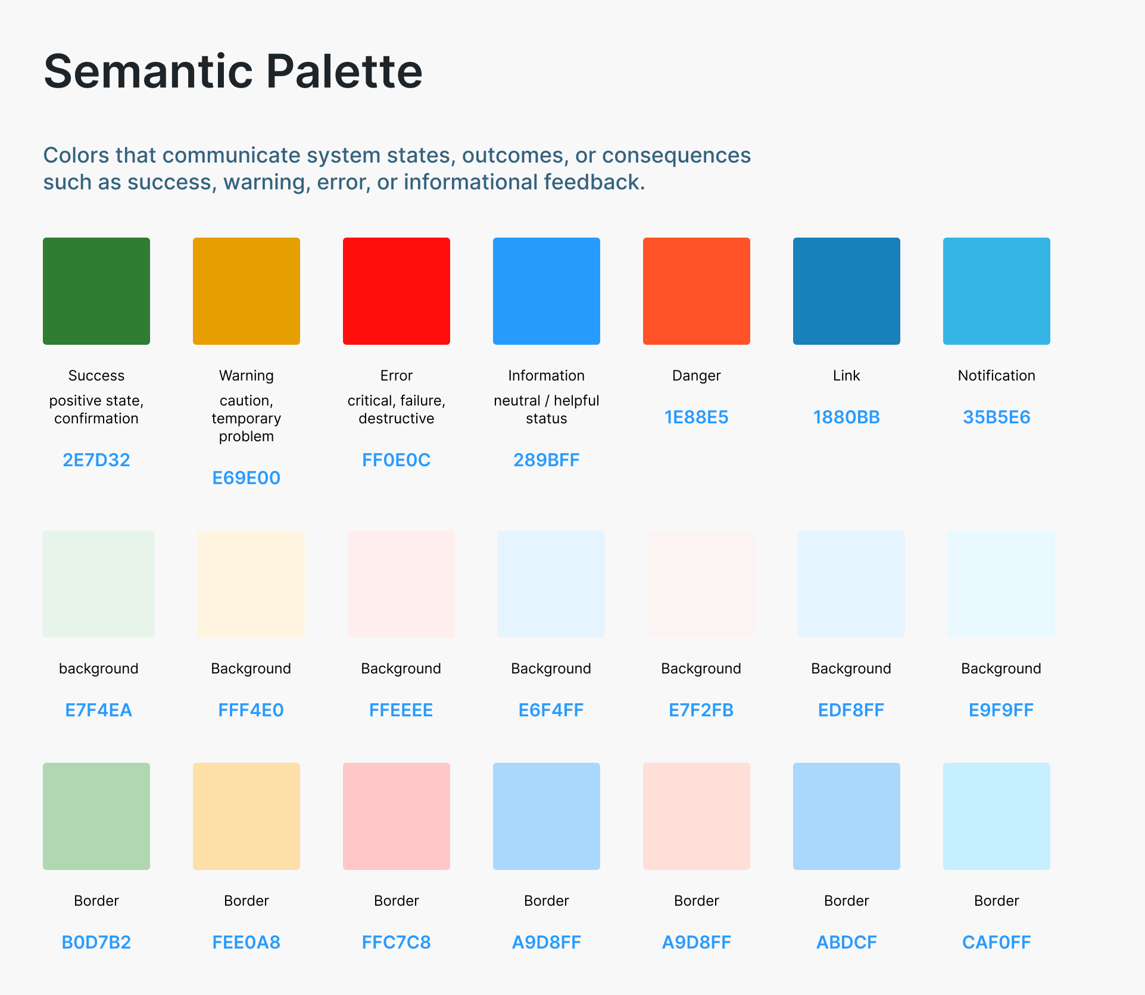Viewport: 1145px width, 995px height.
Task: Click the Semantic Palette heading
Action: coord(233,72)
